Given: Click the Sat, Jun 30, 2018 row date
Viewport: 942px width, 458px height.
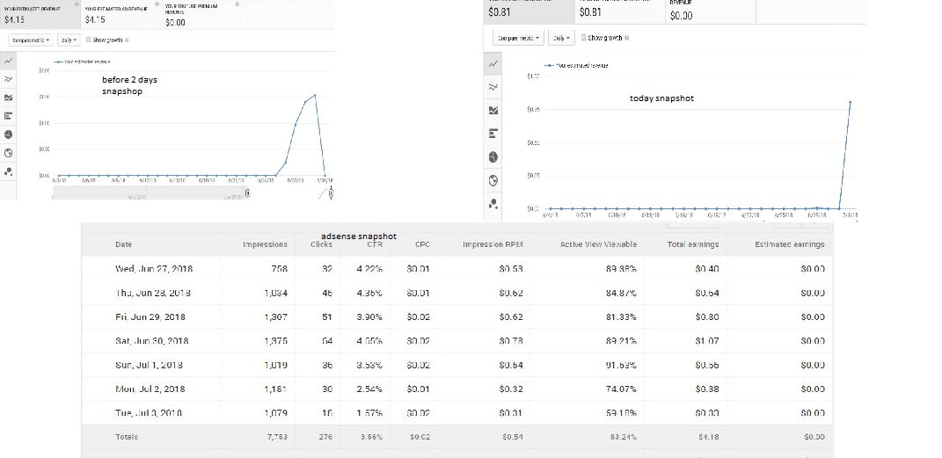Looking at the screenshot, I should [152, 341].
